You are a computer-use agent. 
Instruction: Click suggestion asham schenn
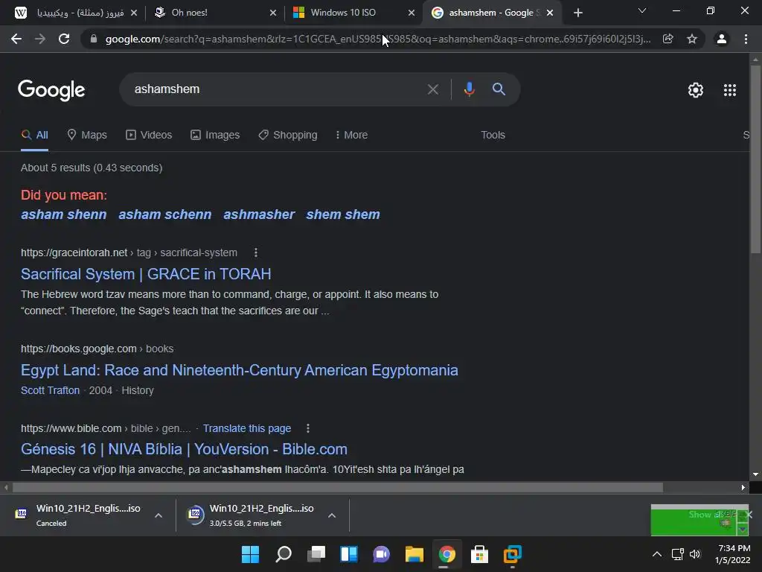click(x=164, y=214)
